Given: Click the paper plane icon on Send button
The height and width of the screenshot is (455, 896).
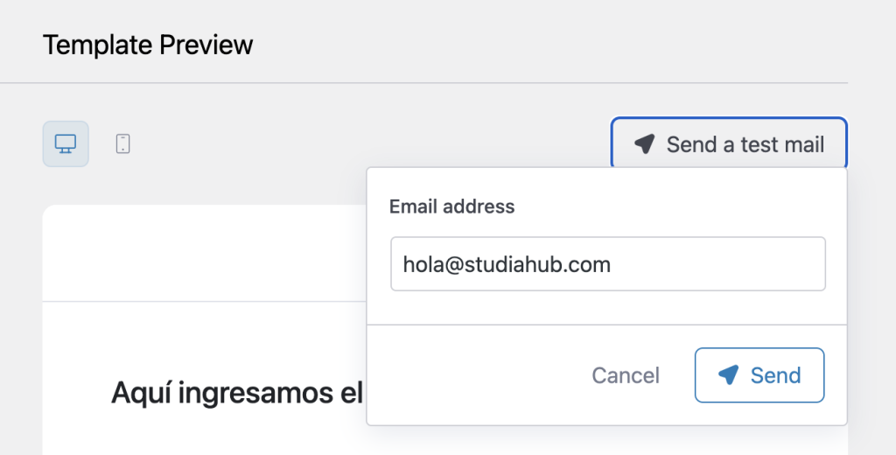Looking at the screenshot, I should 728,375.
